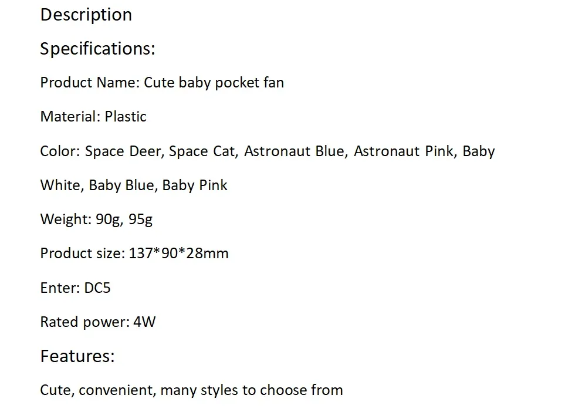Click the Rated power: 4W line
Viewport: 565px width, 412px height.
(98, 322)
